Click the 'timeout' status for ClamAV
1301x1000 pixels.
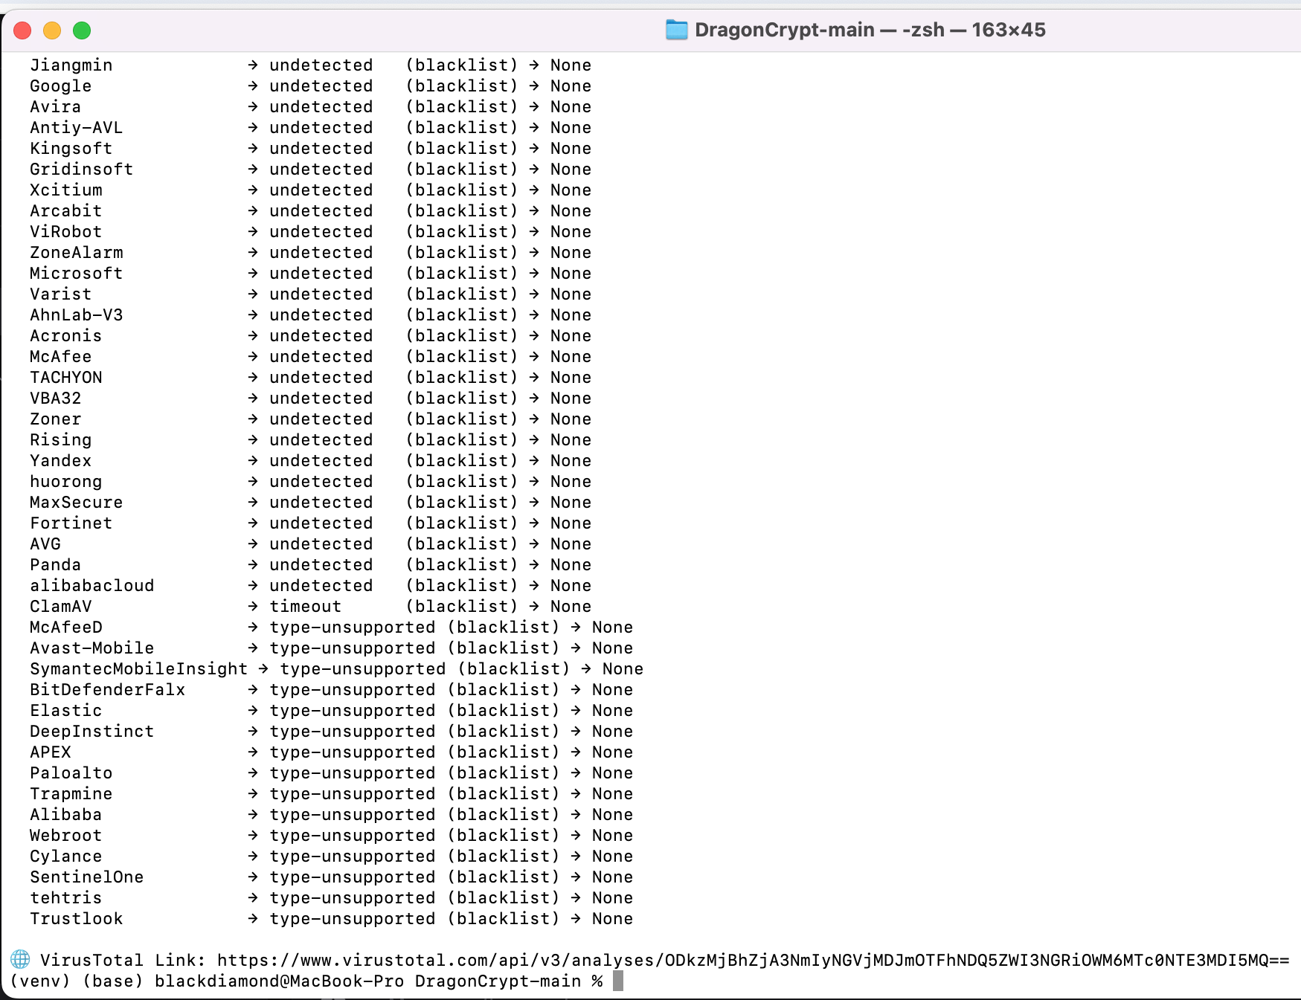point(306,607)
